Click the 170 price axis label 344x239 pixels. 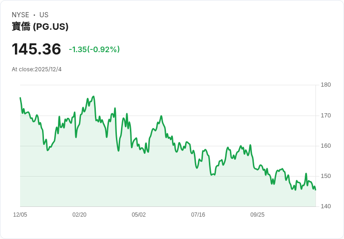[x=326, y=115]
